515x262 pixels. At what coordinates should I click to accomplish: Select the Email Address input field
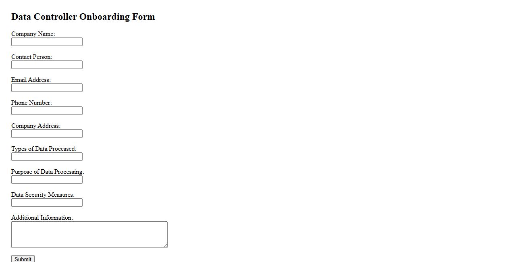tap(47, 88)
